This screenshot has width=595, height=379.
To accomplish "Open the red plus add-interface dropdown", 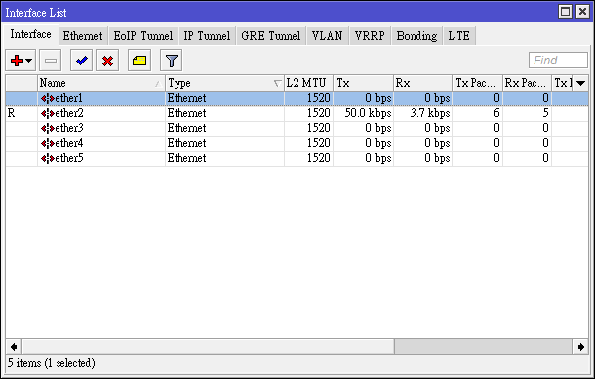I will pos(21,60).
